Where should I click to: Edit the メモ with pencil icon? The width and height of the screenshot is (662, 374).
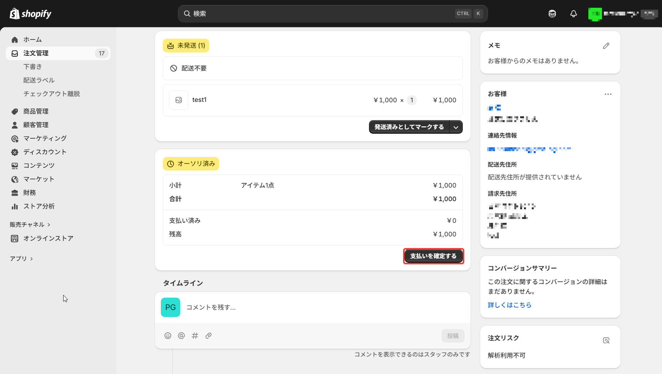606,46
